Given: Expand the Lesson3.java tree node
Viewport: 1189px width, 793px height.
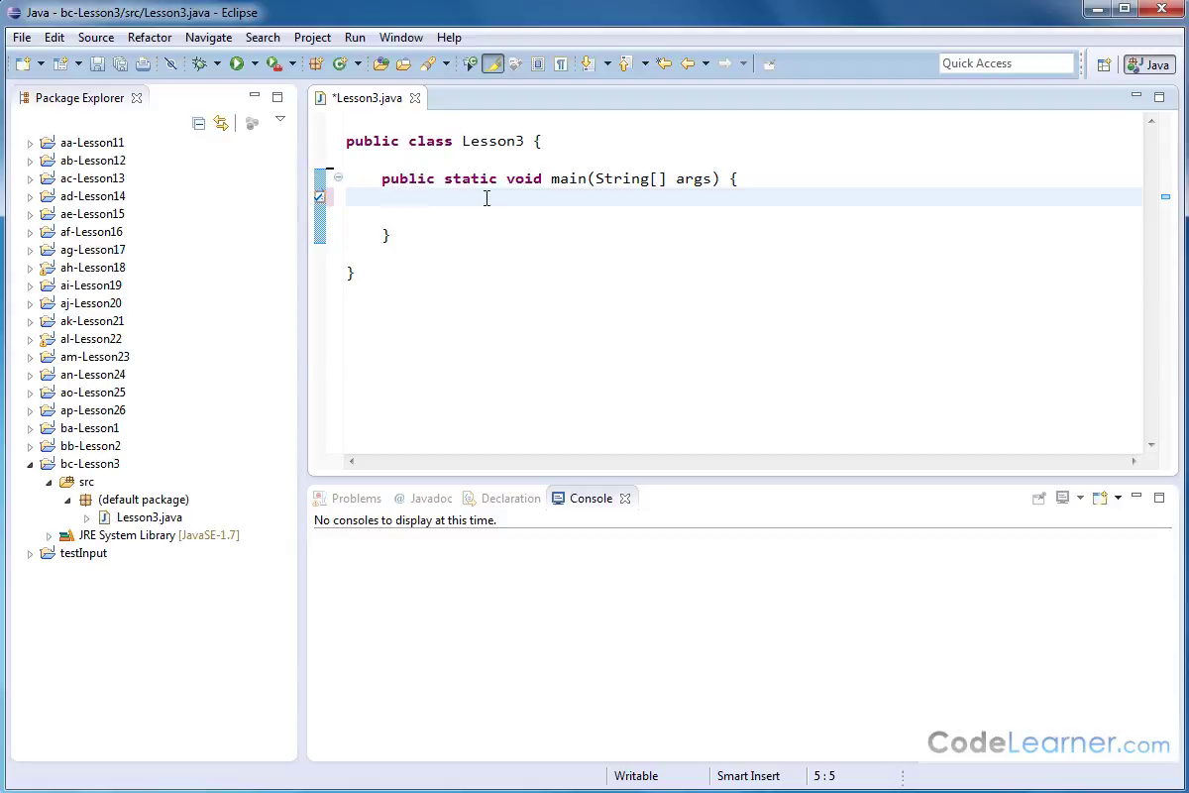Looking at the screenshot, I should tap(86, 517).
